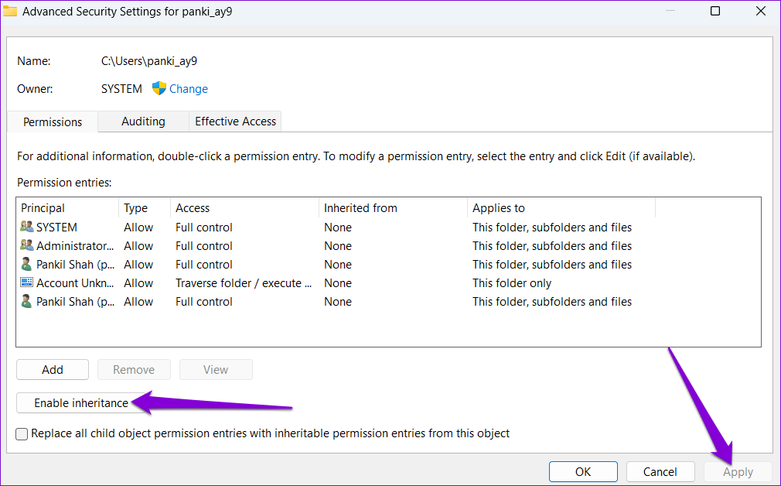Click 'Traverse folder / execute' access cell
This screenshot has height=486, width=781.
pyautogui.click(x=244, y=283)
